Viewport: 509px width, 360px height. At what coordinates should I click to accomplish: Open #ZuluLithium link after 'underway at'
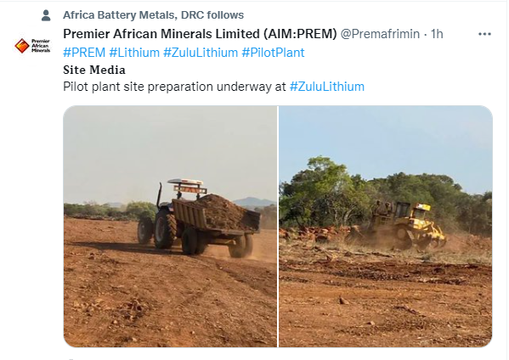point(327,87)
